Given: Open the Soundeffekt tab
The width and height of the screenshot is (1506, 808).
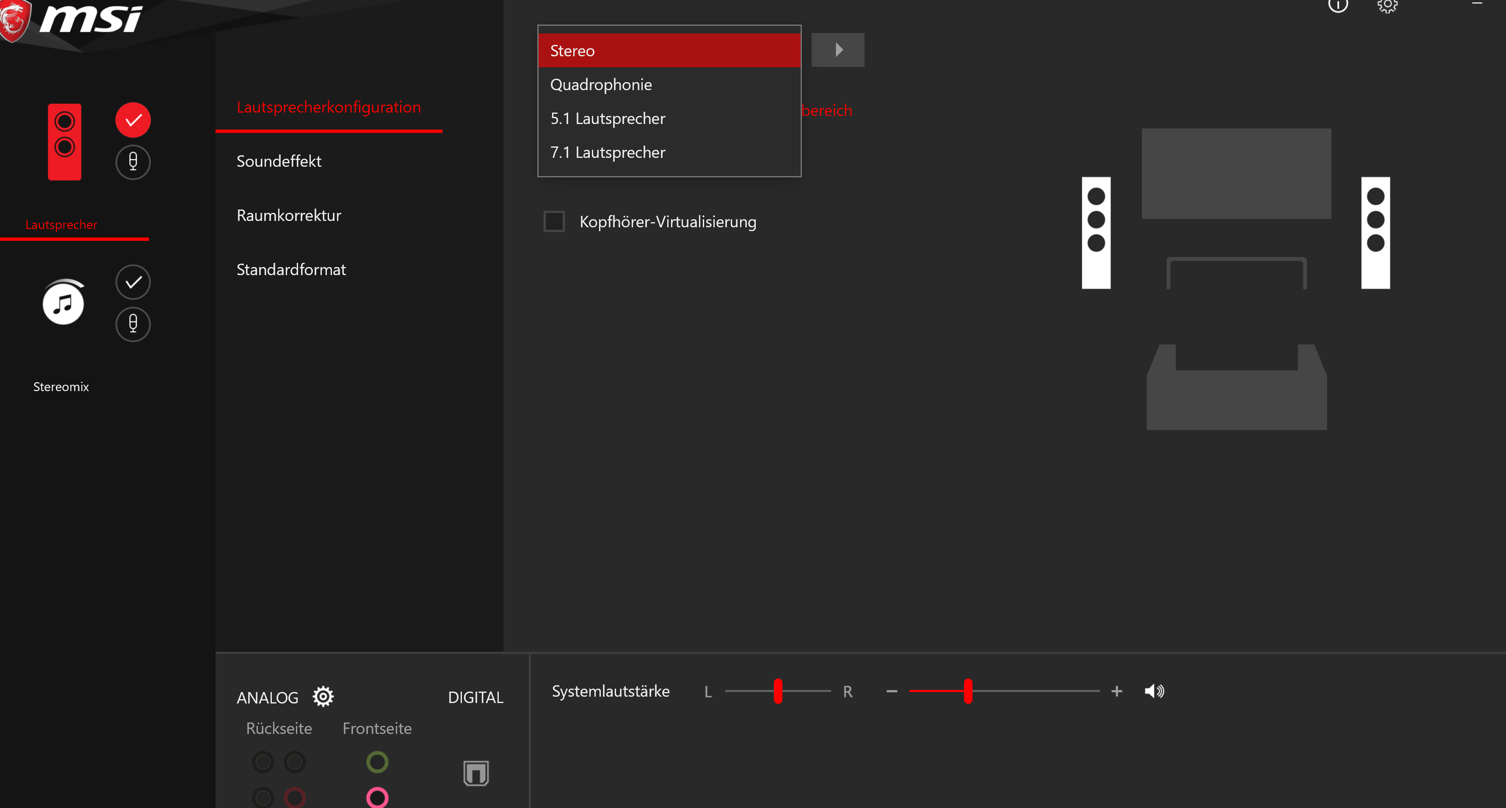Looking at the screenshot, I should point(279,161).
